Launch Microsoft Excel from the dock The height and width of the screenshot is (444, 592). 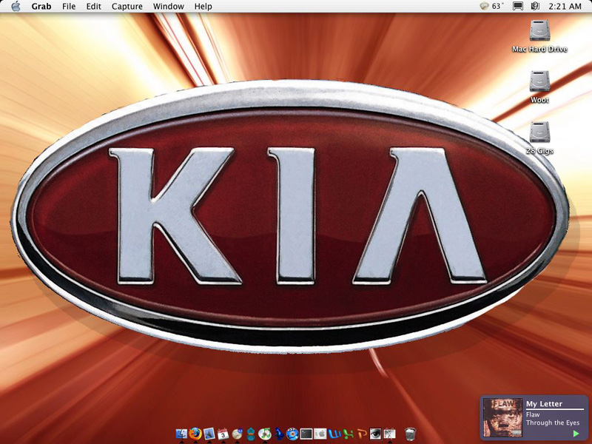(349, 434)
